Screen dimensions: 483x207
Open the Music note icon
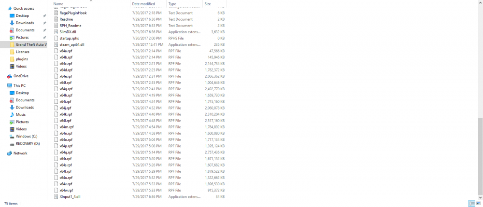pyautogui.click(x=12, y=114)
